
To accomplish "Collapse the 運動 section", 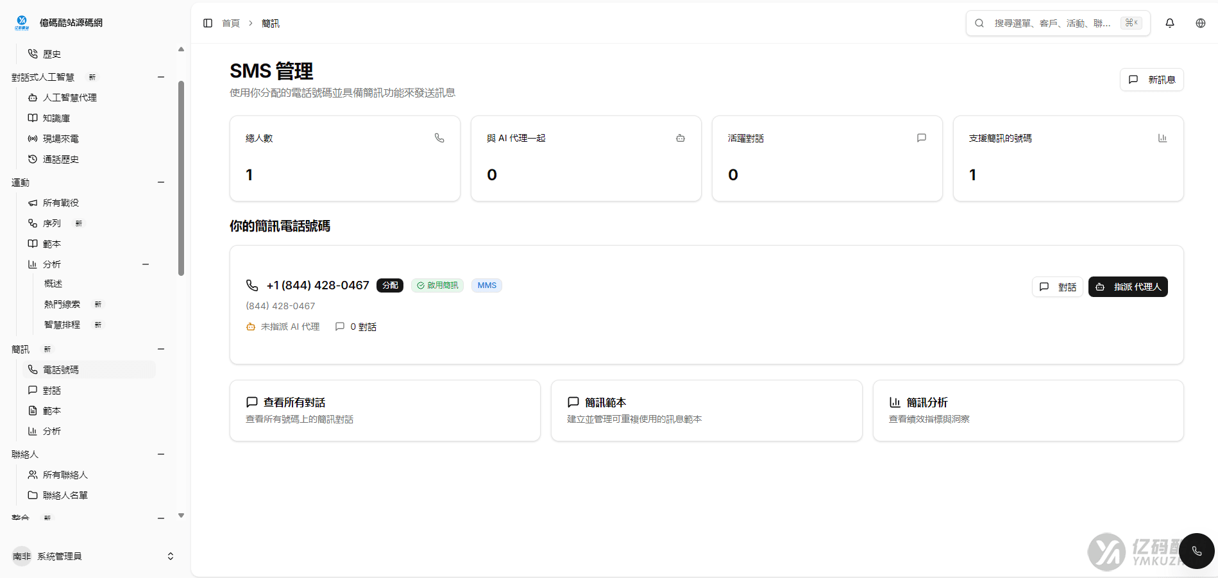I will [161, 182].
